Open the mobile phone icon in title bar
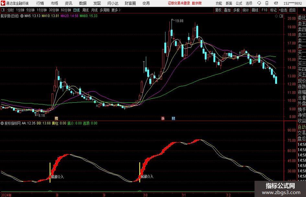Screen dimensions: 306x197 (x=267, y=3)
